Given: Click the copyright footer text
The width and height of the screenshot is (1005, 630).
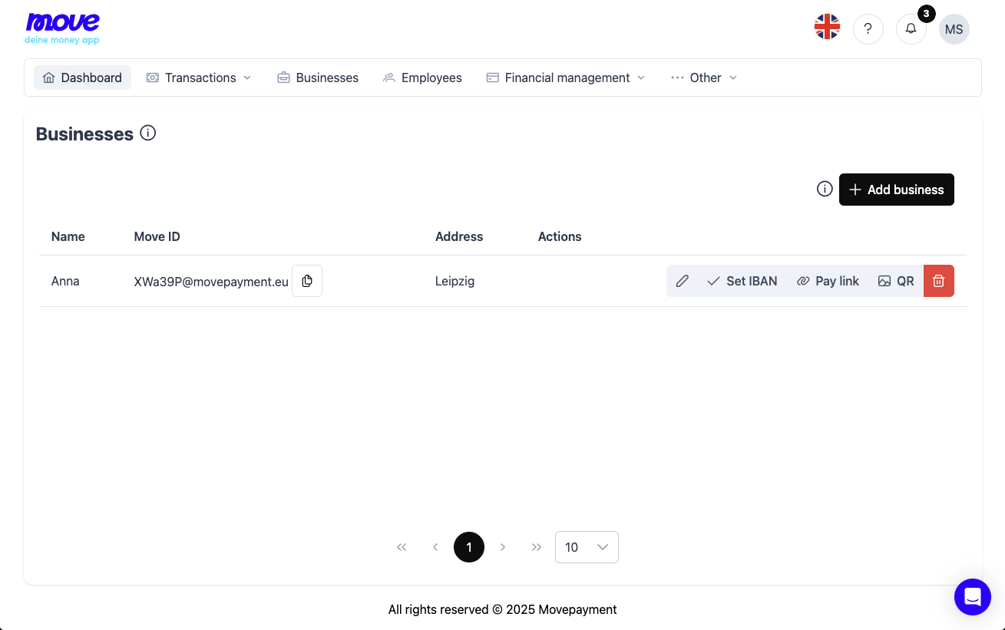Looking at the screenshot, I should click(503, 609).
